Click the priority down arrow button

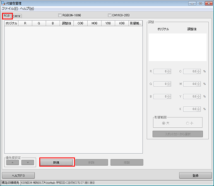point(28,162)
